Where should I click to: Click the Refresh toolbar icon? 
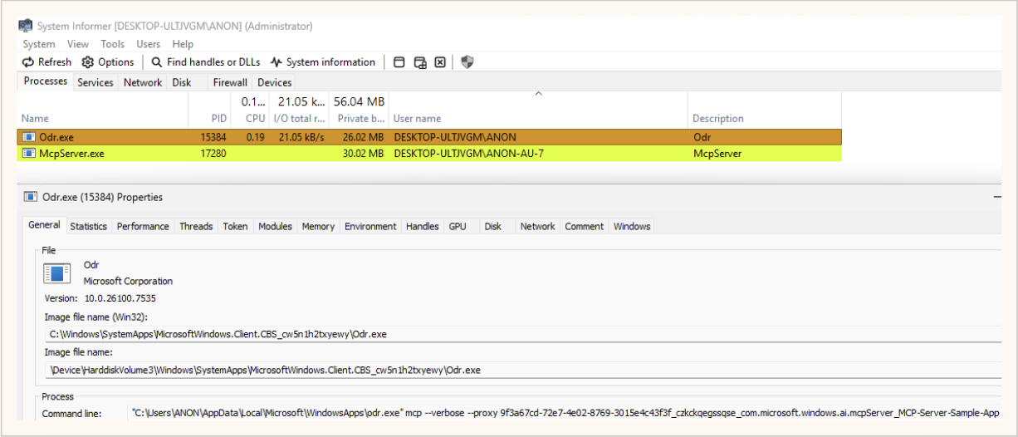pyautogui.click(x=28, y=62)
